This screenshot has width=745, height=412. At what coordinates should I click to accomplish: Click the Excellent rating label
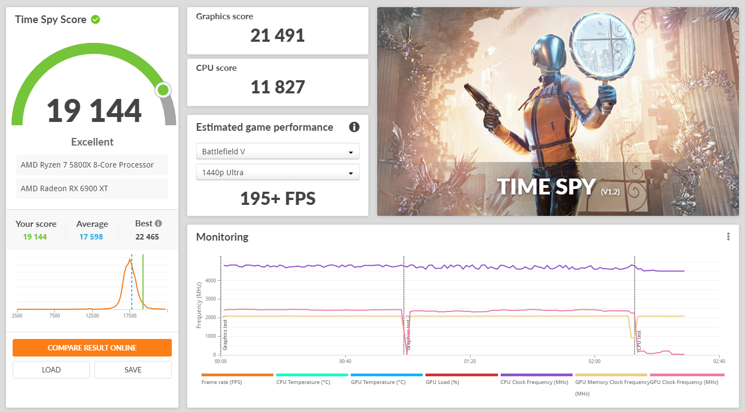pos(92,142)
